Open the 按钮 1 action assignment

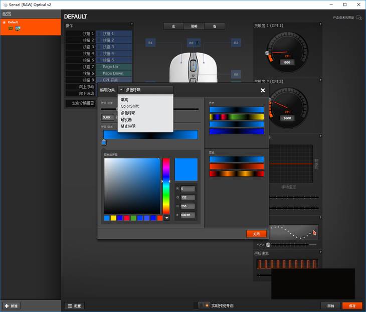click(114, 34)
